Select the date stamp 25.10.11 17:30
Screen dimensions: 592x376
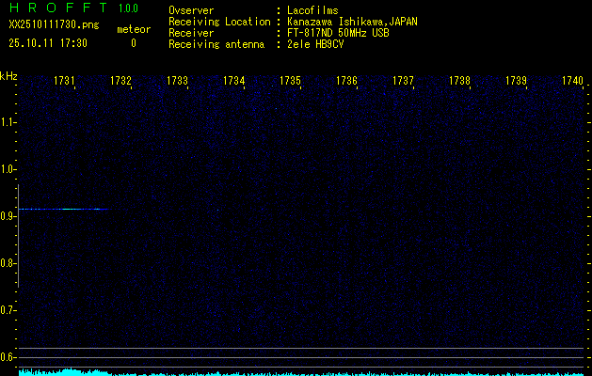[48, 43]
